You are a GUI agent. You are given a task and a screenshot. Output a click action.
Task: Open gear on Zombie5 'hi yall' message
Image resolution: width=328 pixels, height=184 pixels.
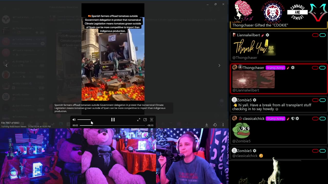(254, 100)
